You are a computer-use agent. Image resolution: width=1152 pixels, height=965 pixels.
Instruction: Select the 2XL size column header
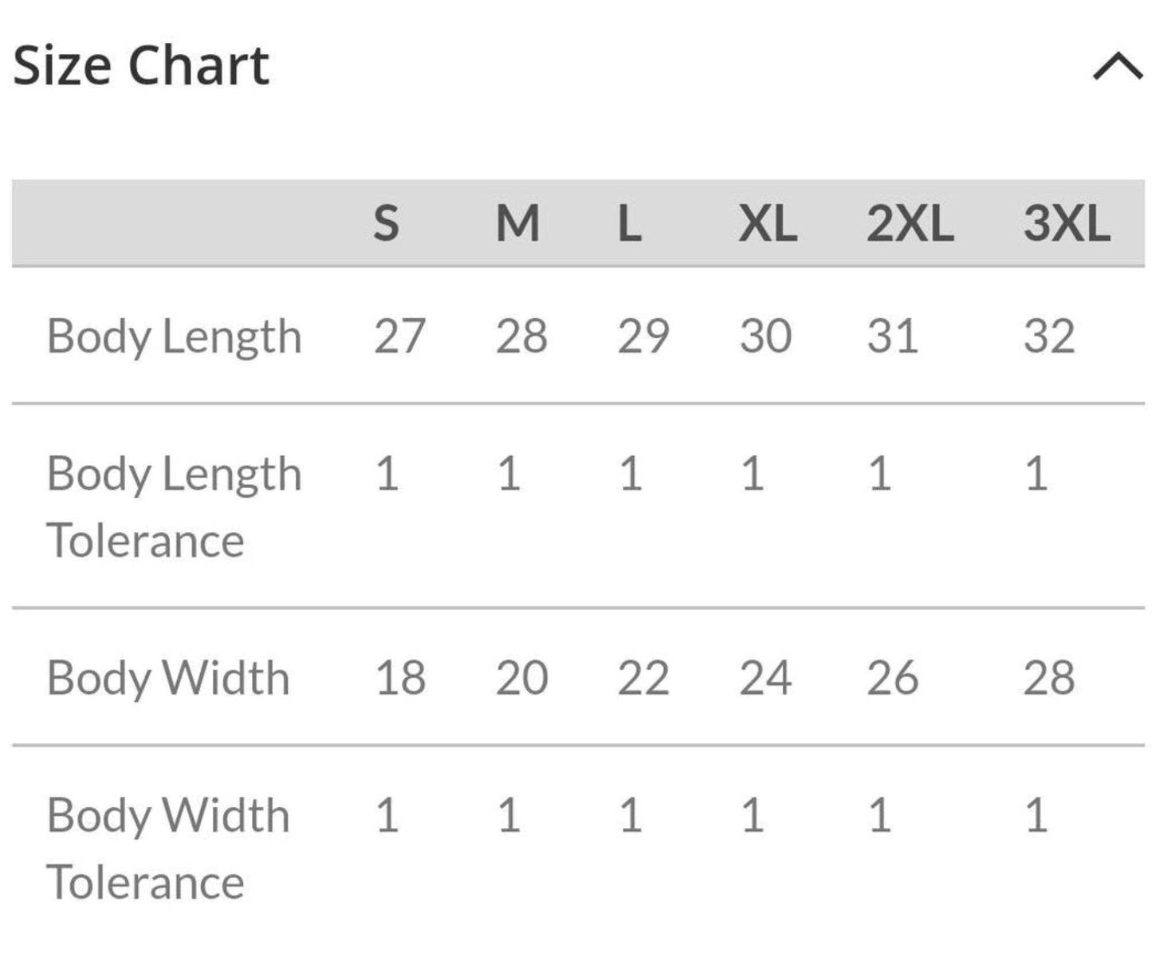point(910,223)
